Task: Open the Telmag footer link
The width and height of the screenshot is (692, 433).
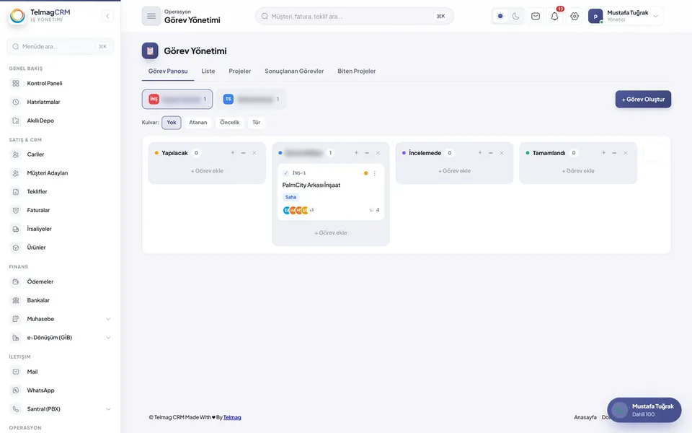Action: click(232, 417)
